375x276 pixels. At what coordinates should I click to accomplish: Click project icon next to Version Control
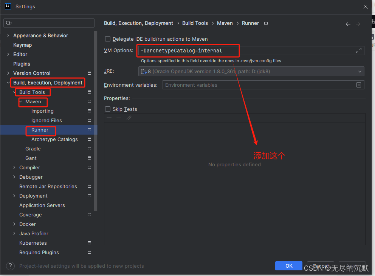click(90, 73)
